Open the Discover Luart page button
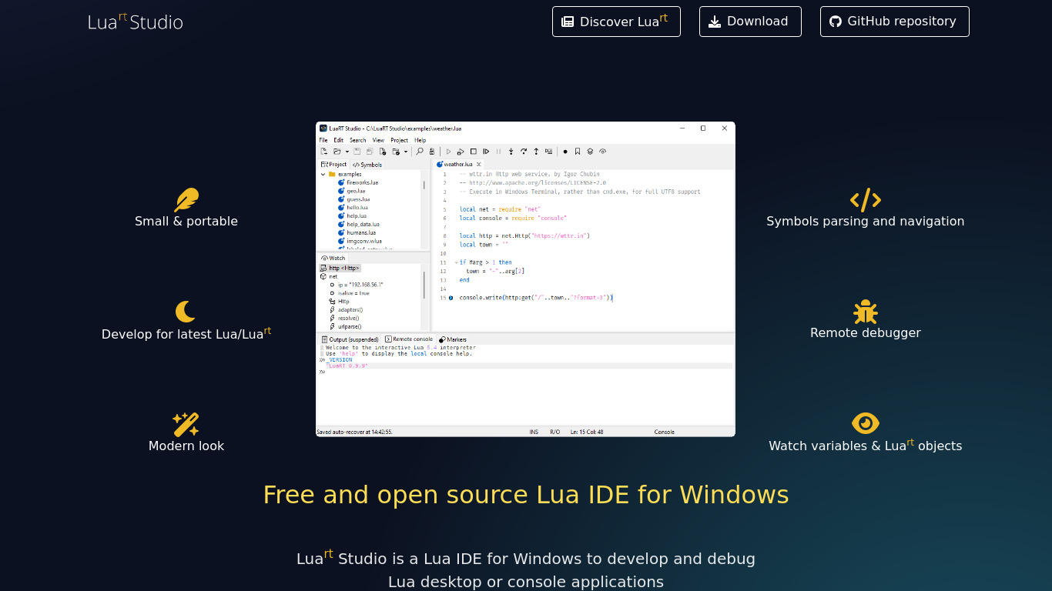Screen dimensions: 1052x591 pyautogui.click(x=616, y=22)
